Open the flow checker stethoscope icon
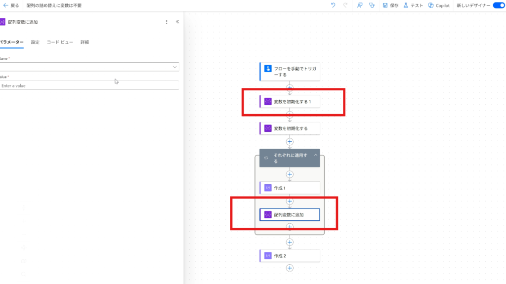This screenshot has width=506, height=284. point(372,5)
